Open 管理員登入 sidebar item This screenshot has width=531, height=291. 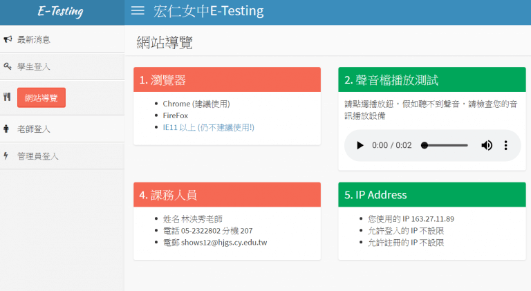pyautogui.click(x=38, y=156)
